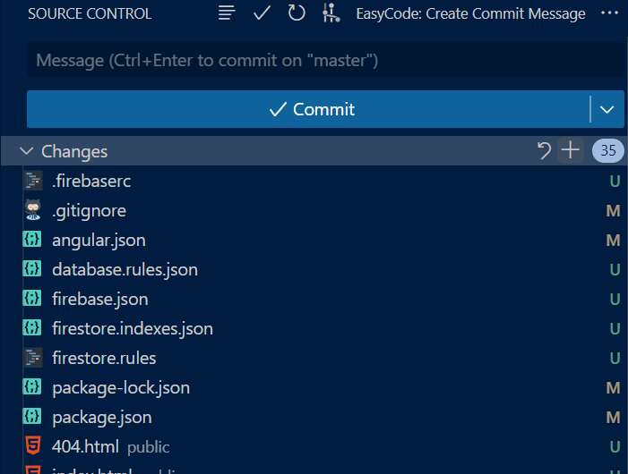The width and height of the screenshot is (628, 474).
Task: Open database.rules.json in changes list
Action: click(x=314, y=270)
